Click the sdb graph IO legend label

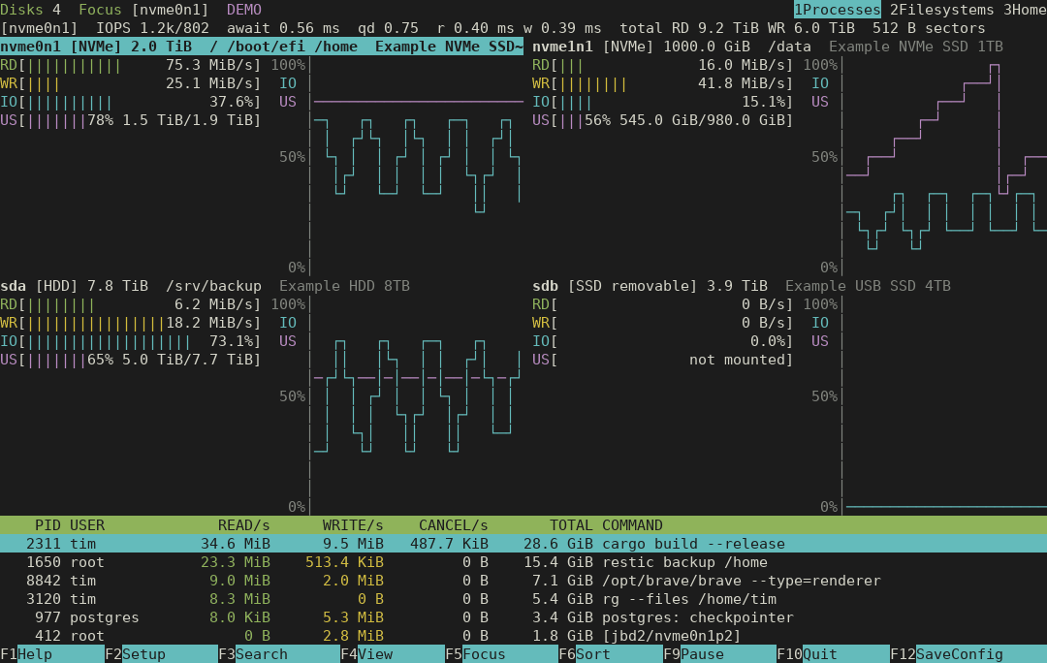[x=820, y=323]
